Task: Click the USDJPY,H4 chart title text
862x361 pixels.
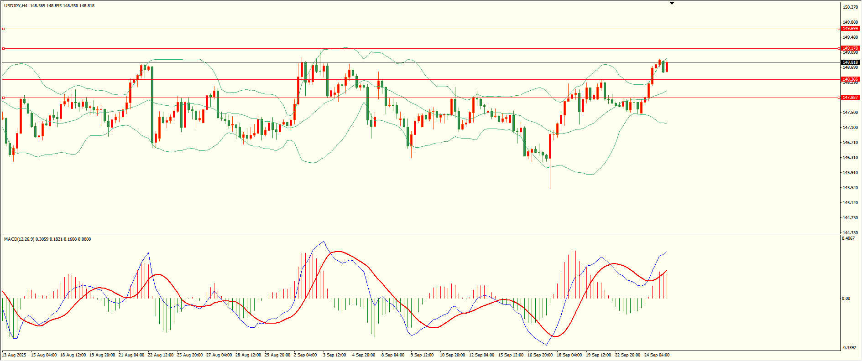Action: tap(16, 6)
